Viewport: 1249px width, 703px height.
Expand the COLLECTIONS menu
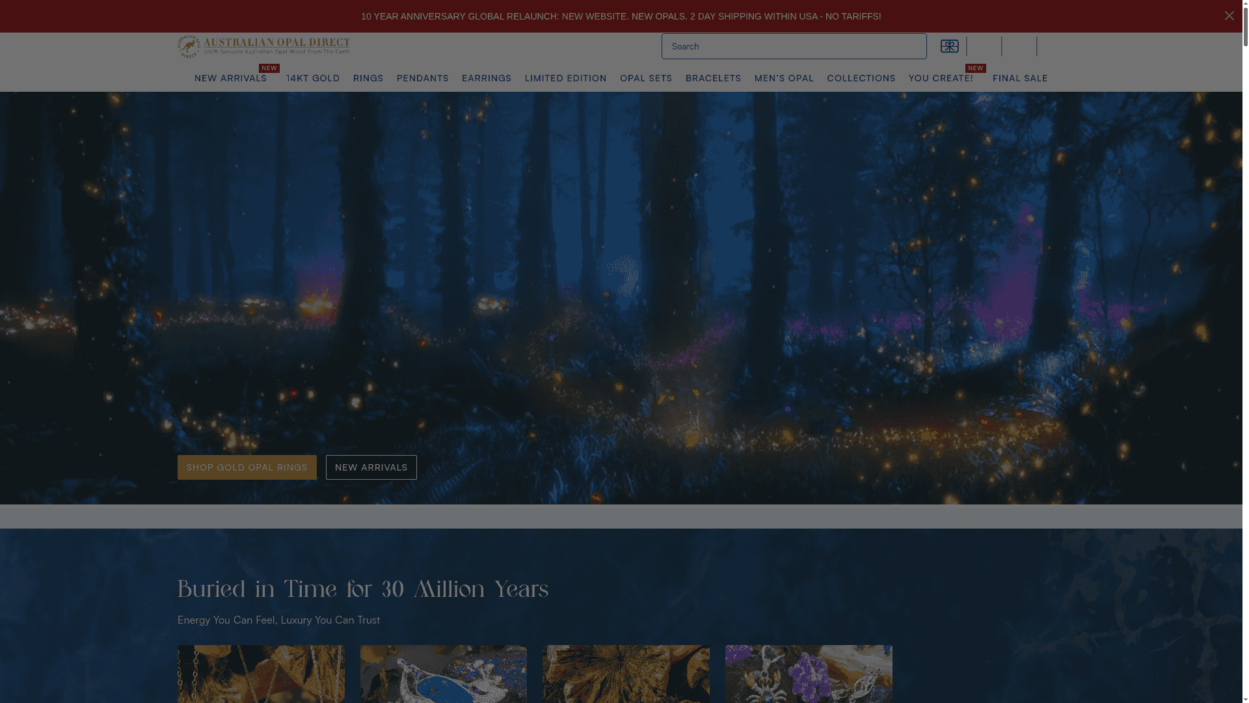[x=861, y=78]
